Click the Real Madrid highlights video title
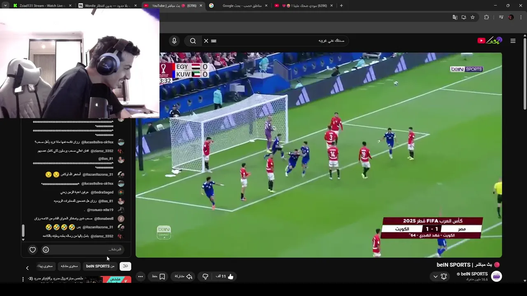The width and height of the screenshot is (527, 296). (56, 279)
